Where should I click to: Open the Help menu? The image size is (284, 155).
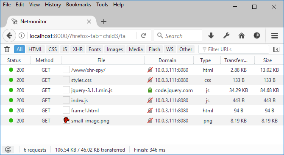point(118,5)
